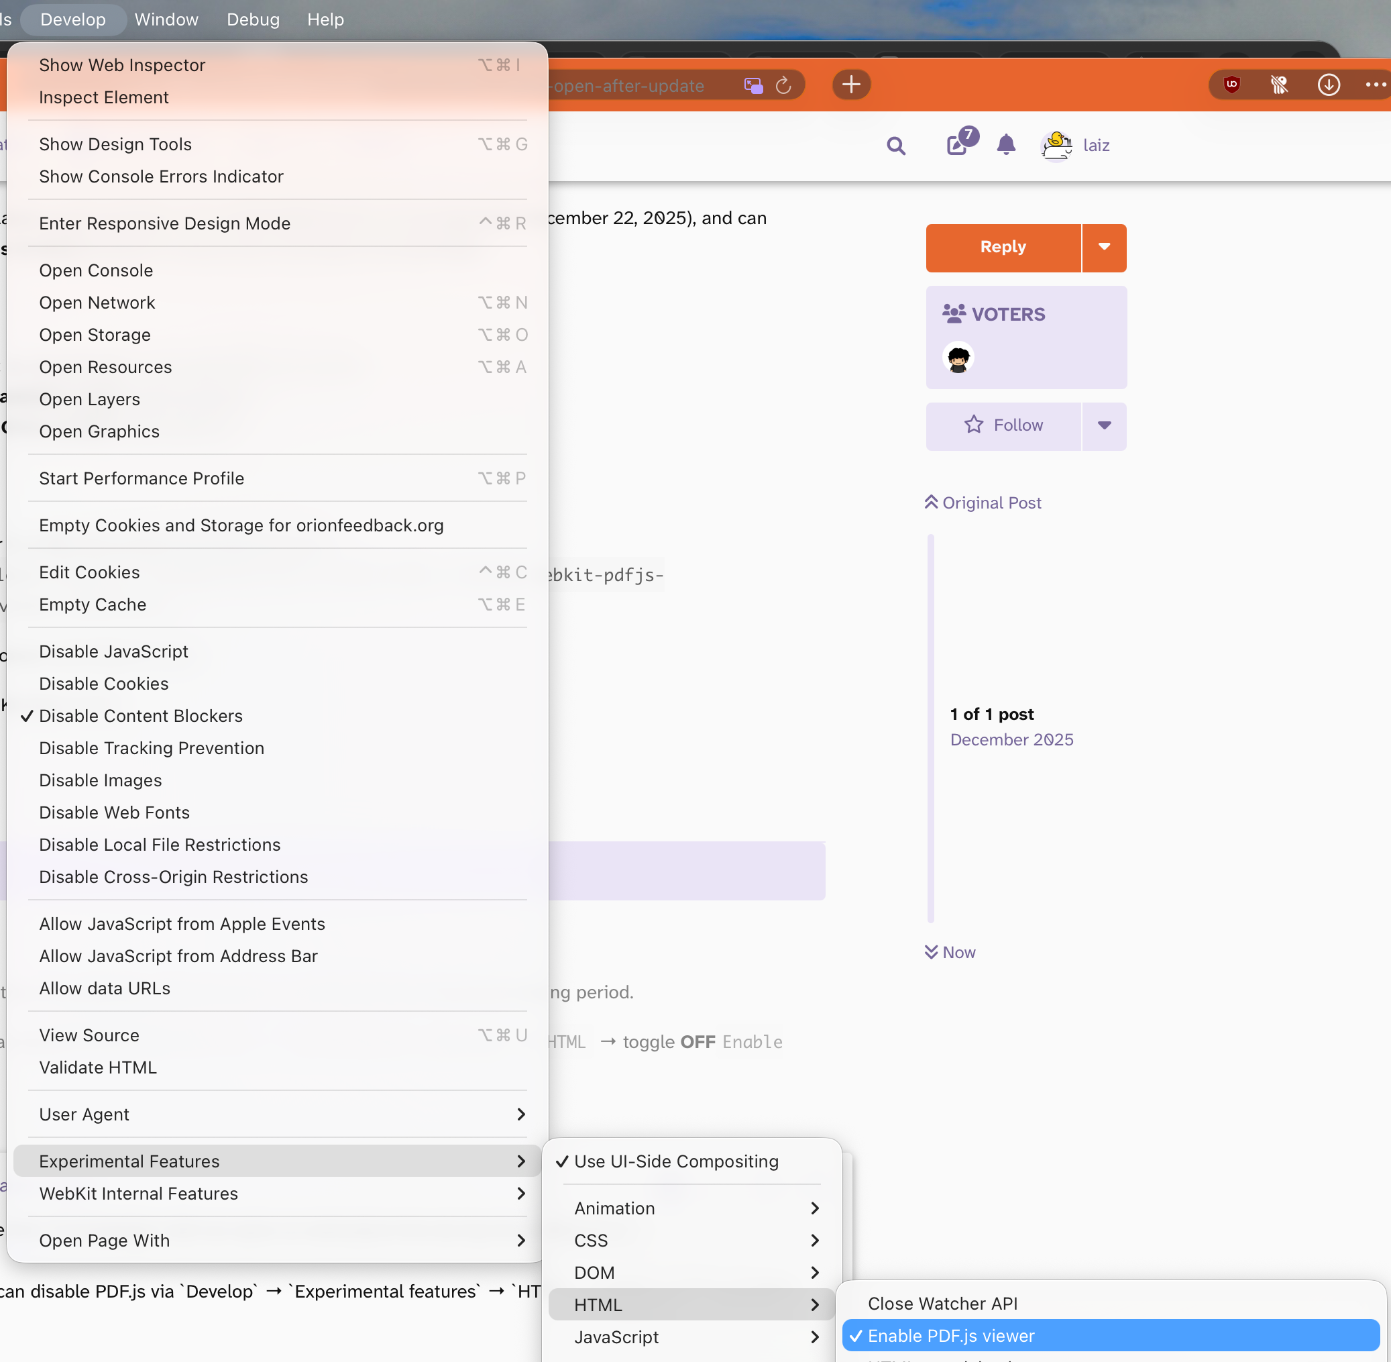Screen dimensions: 1391x1362
Task: Open the Debug menu in menu bar
Action: [253, 19]
